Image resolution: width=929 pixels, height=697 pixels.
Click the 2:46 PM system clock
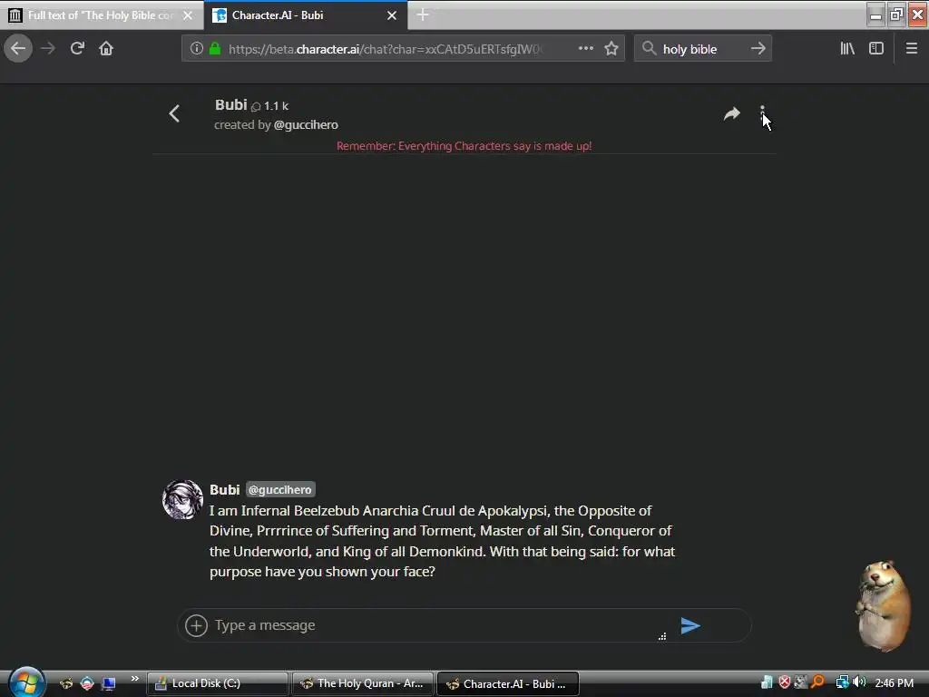tap(894, 682)
